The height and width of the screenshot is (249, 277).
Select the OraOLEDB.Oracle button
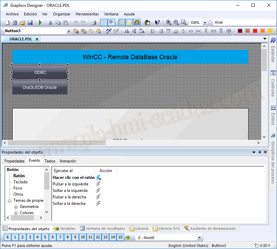(40, 88)
